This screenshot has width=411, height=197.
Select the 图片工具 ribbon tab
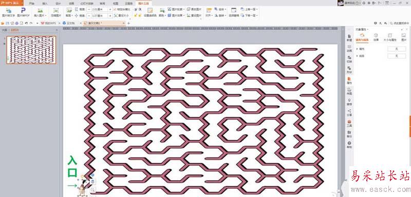click(x=144, y=4)
